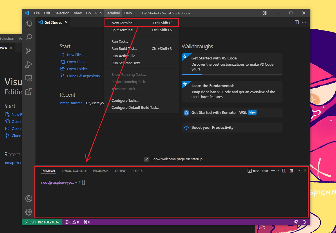Screen dimensions: 336x233
Task: Open the Source Control view
Action: coord(29,51)
